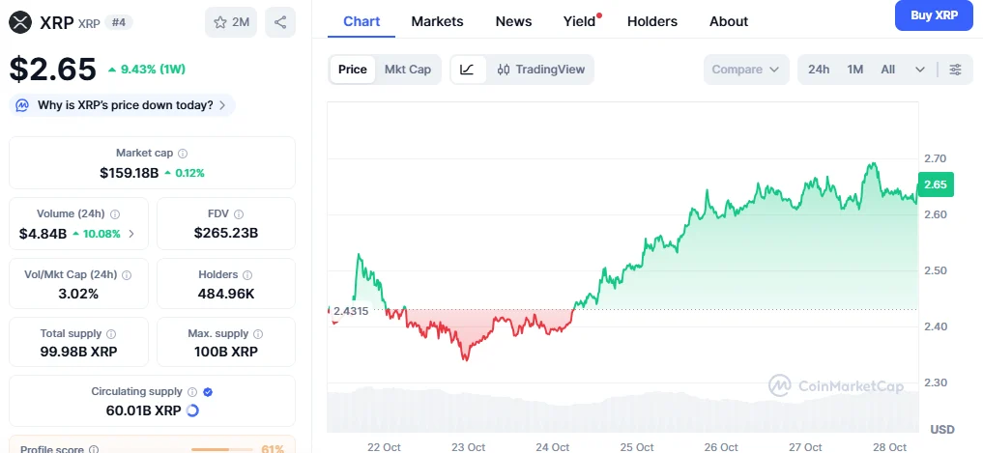The height and width of the screenshot is (453, 983).
Task: Switch to TradingView chart mode
Action: [x=541, y=70]
